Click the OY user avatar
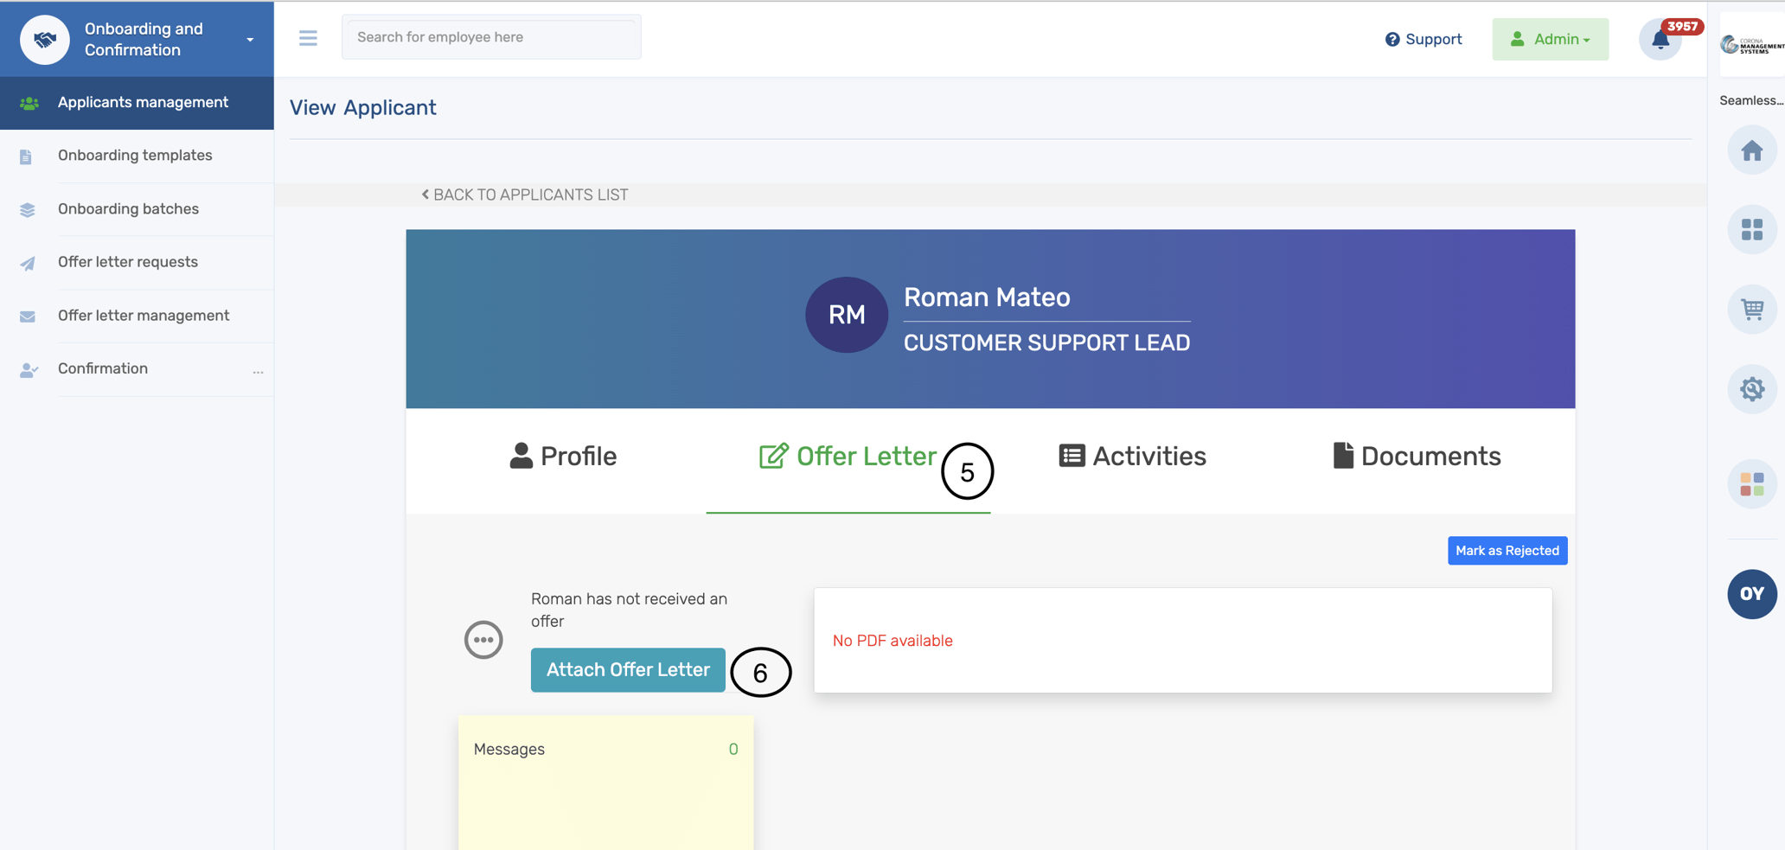 tap(1752, 594)
